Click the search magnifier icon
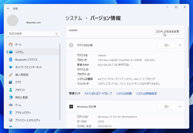Viewport: 193px width, 133px height. pos(56,34)
